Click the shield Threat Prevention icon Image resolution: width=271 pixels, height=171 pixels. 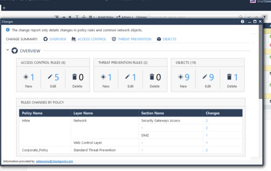(114, 39)
